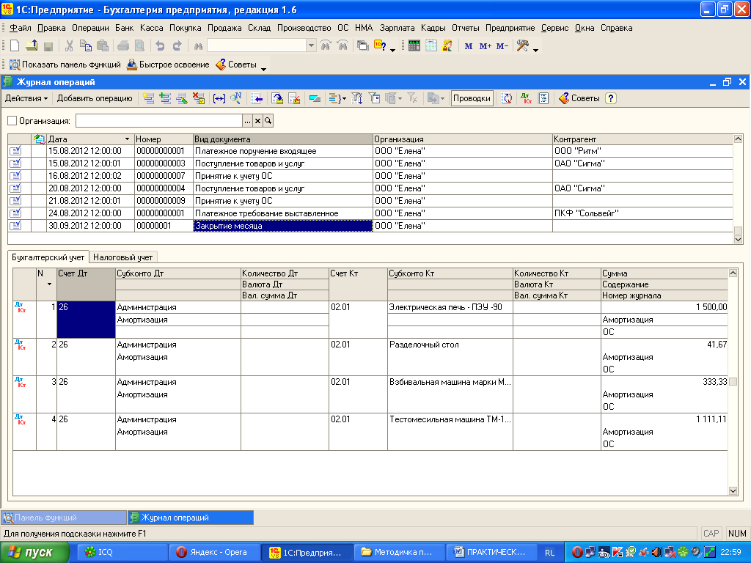Toggle the Организация filter checkbox
This screenshot has height=563, width=751.
(12, 121)
